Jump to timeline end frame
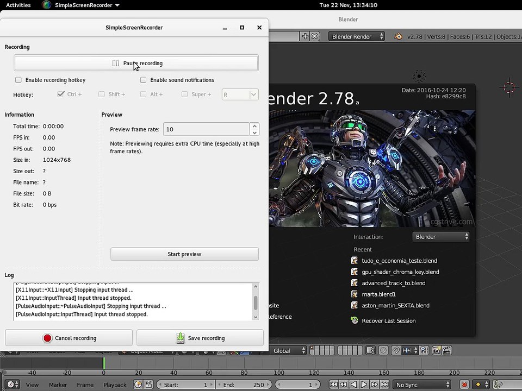Image resolution: width=522 pixels, height=391 pixels. [x=384, y=384]
